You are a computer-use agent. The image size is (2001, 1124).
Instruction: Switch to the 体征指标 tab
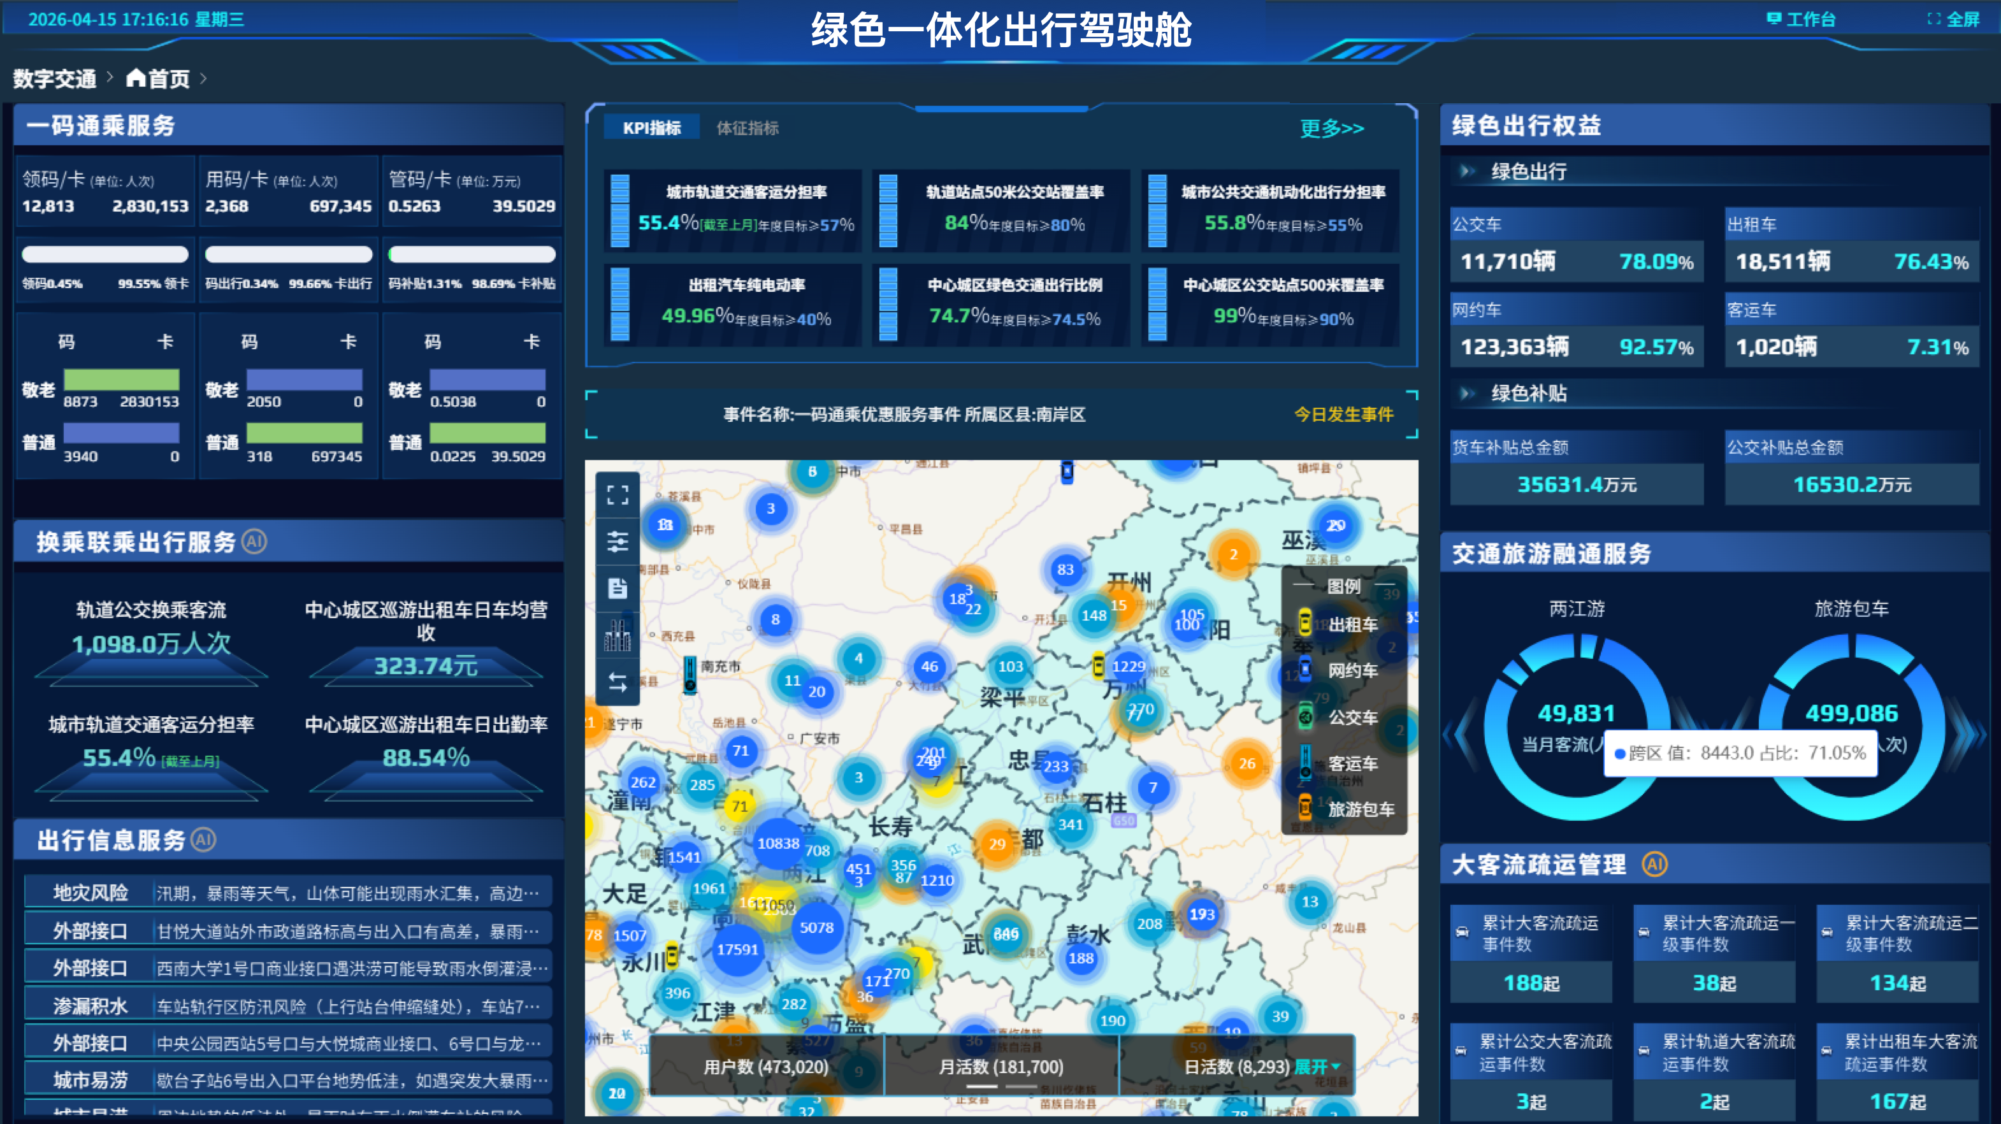(x=748, y=128)
